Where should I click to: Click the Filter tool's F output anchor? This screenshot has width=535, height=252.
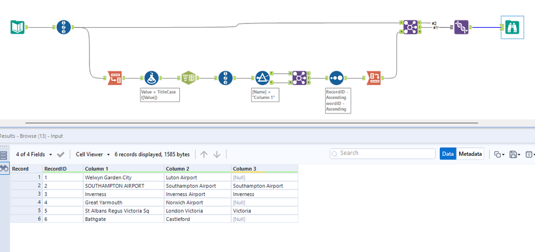272,82
